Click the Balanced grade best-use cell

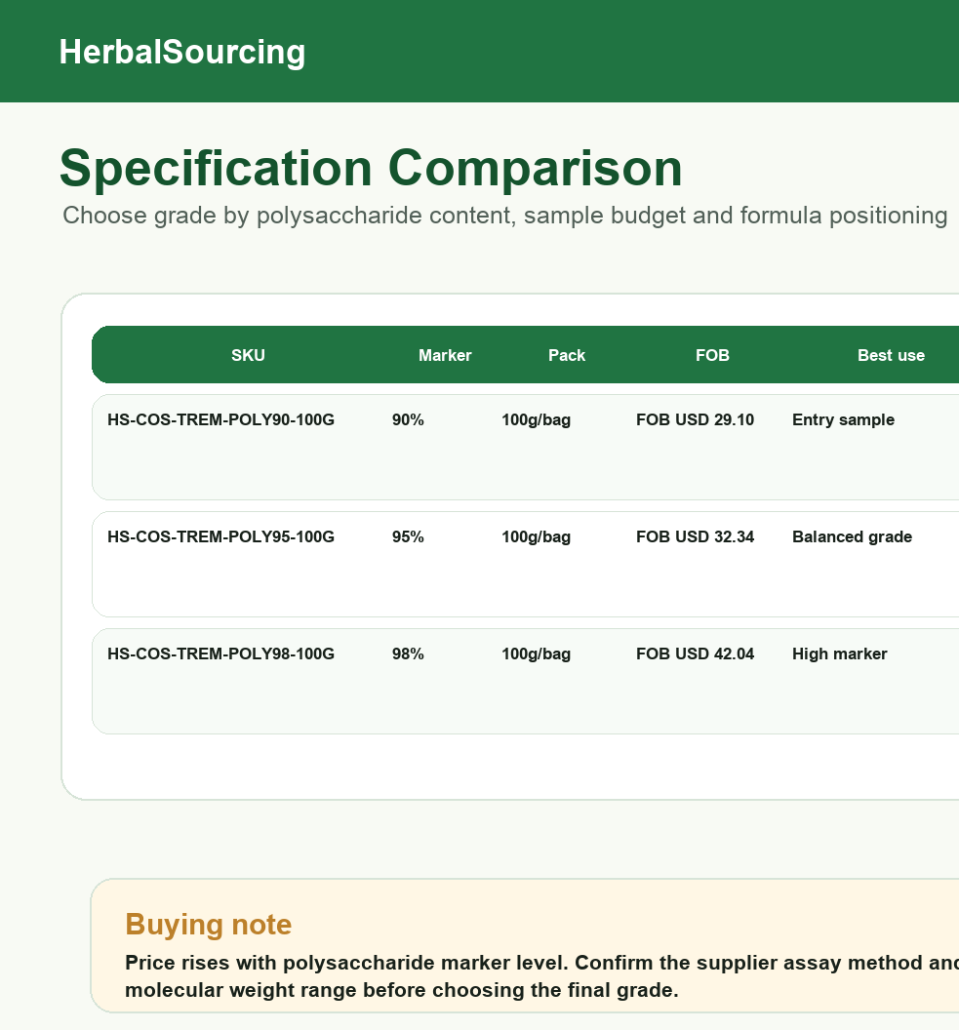click(852, 536)
